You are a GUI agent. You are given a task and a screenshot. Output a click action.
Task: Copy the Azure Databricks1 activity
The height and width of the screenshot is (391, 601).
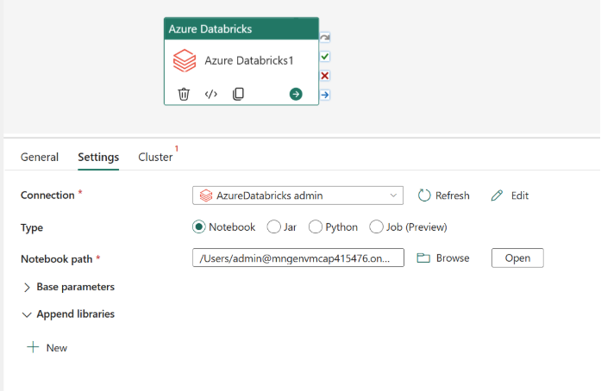[238, 94]
